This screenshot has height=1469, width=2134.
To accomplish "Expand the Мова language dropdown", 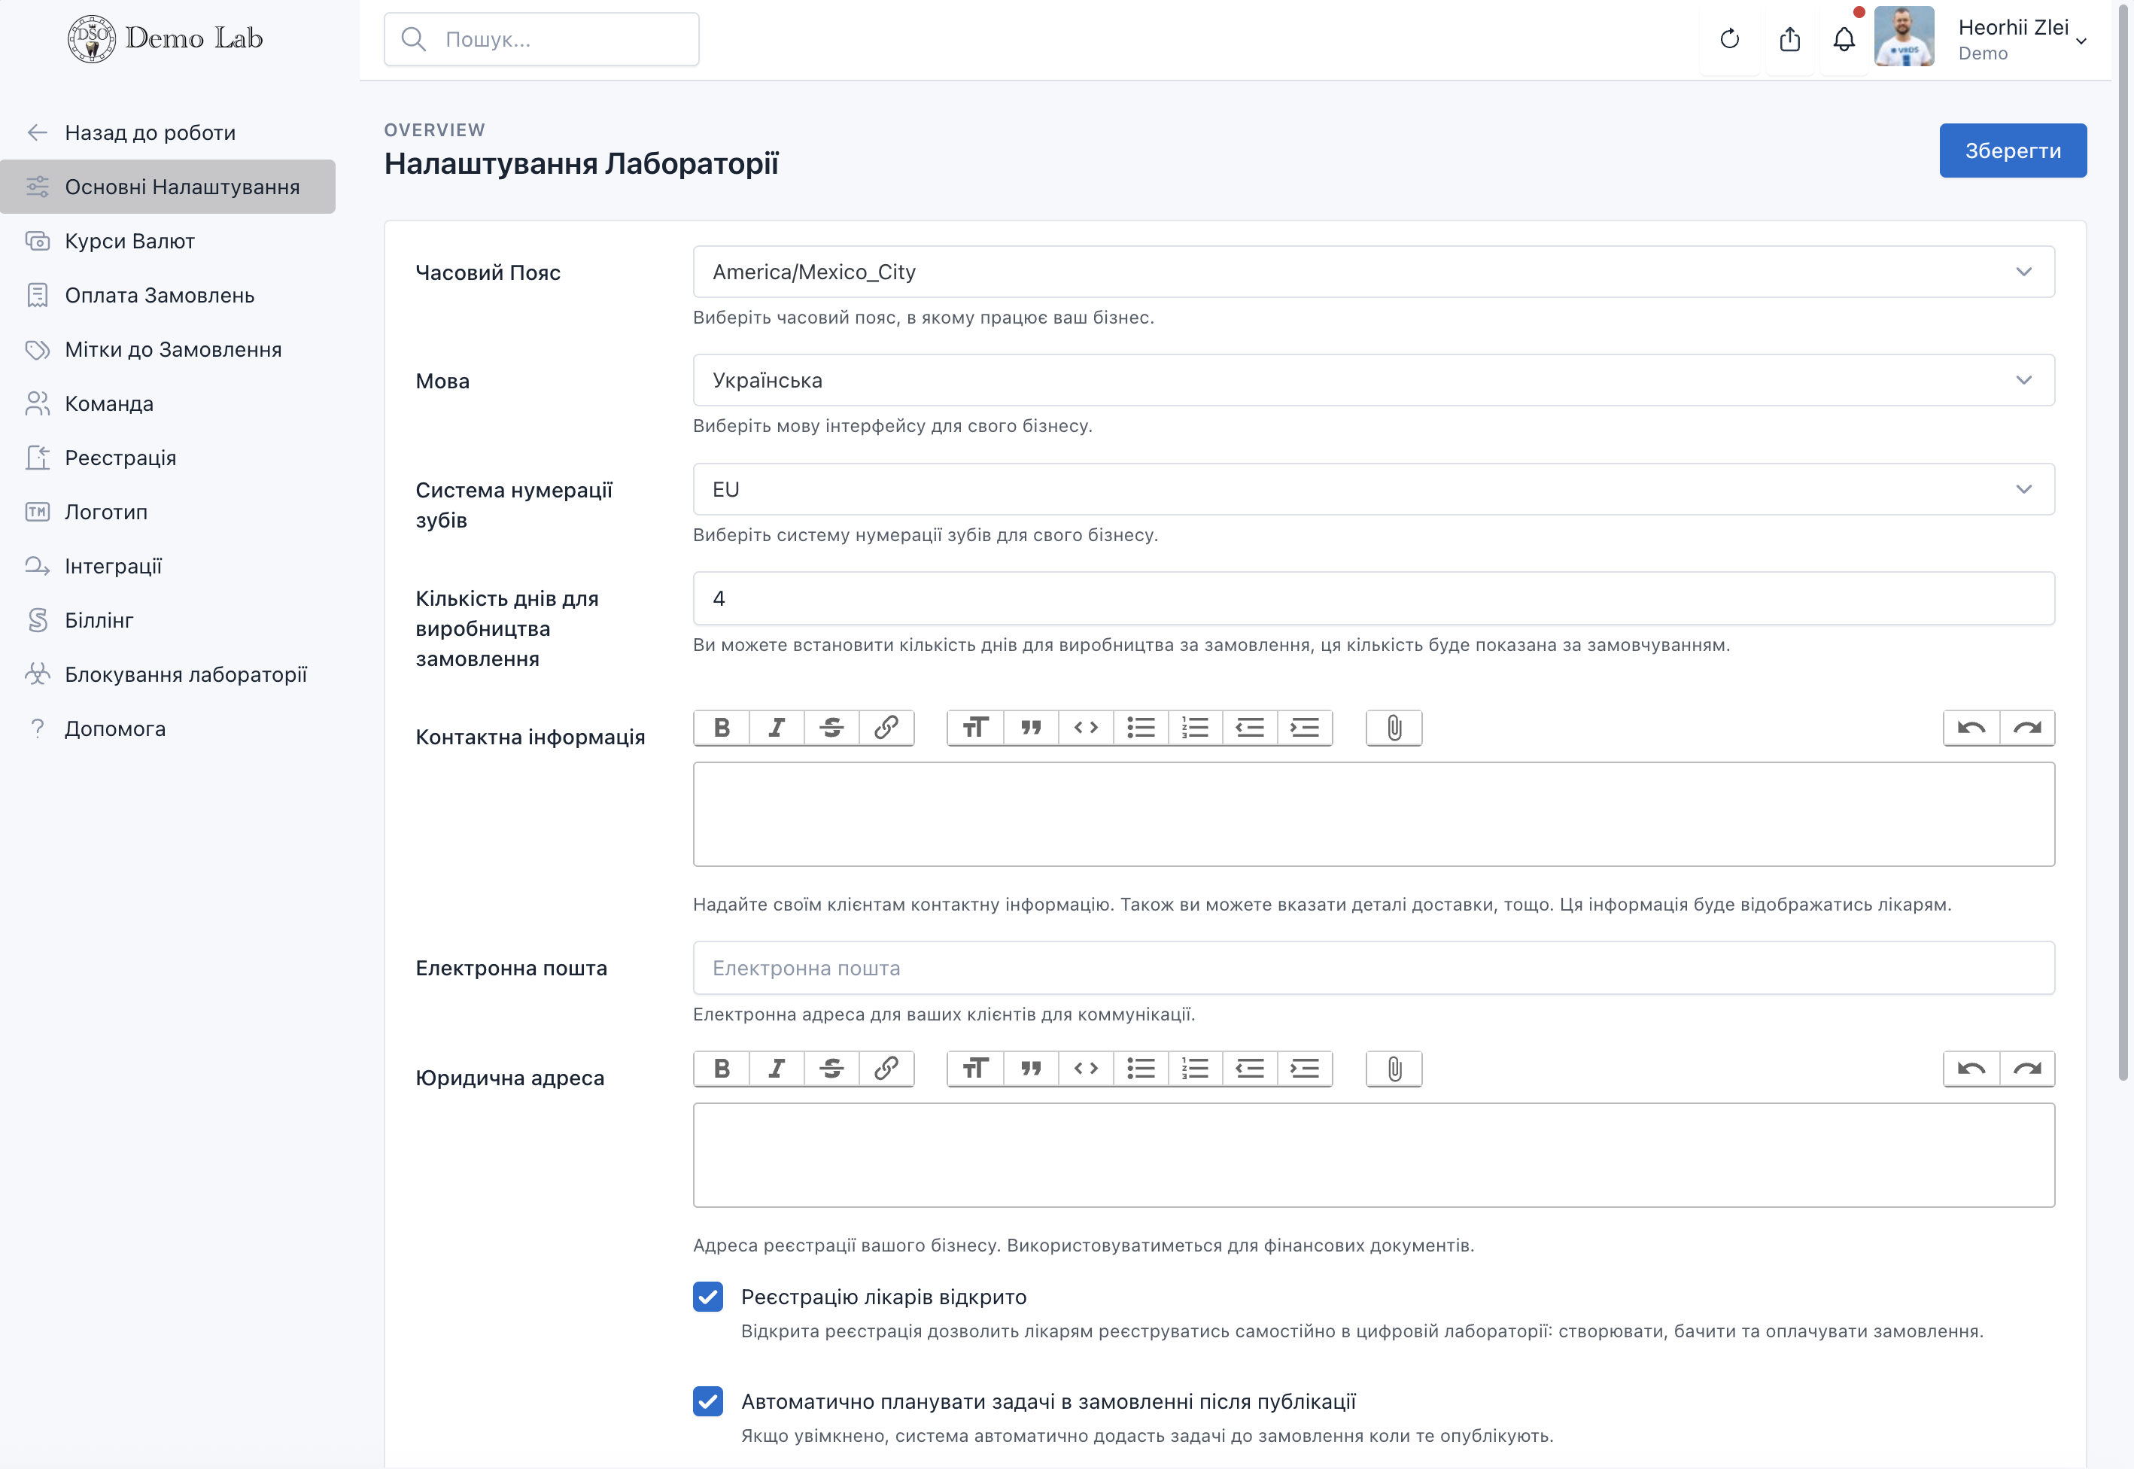I will point(1373,380).
